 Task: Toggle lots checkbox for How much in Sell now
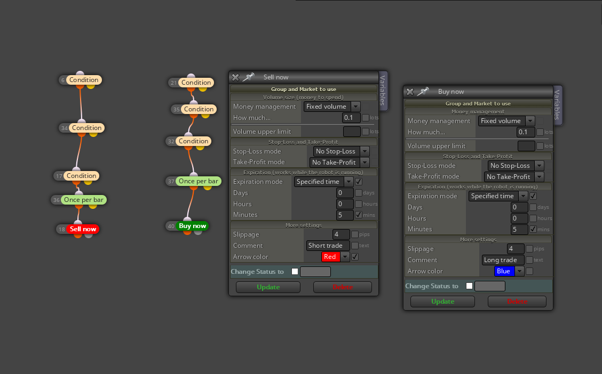pyautogui.click(x=366, y=118)
